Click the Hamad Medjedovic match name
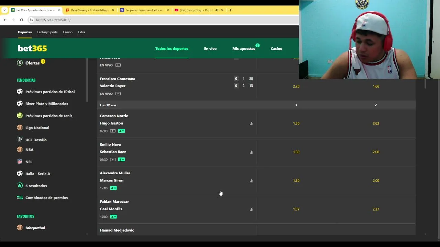Screen dimensions: 440x247 117,230
